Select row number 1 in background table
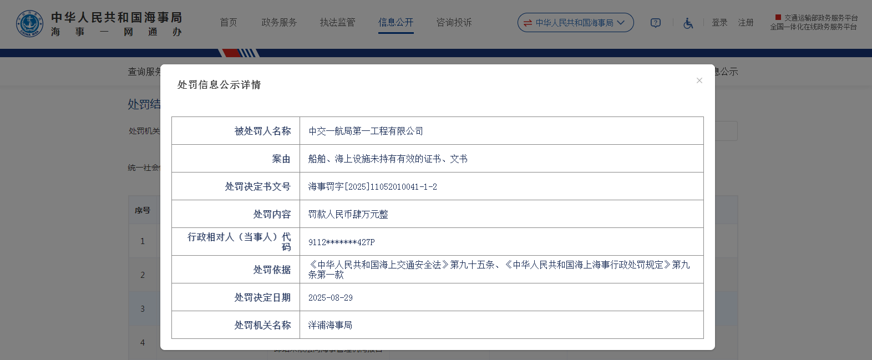This screenshot has height=360, width=872. (x=143, y=241)
